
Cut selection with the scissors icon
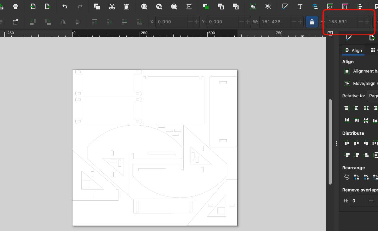pyautogui.click(x=112, y=6)
